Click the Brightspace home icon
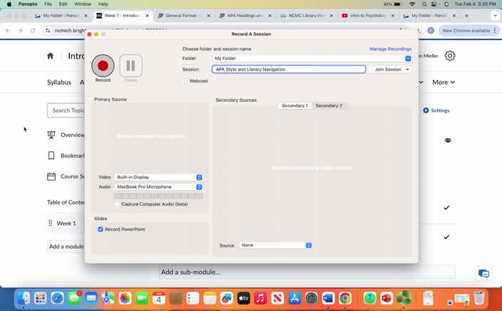The height and width of the screenshot is (311, 502). pos(50,56)
